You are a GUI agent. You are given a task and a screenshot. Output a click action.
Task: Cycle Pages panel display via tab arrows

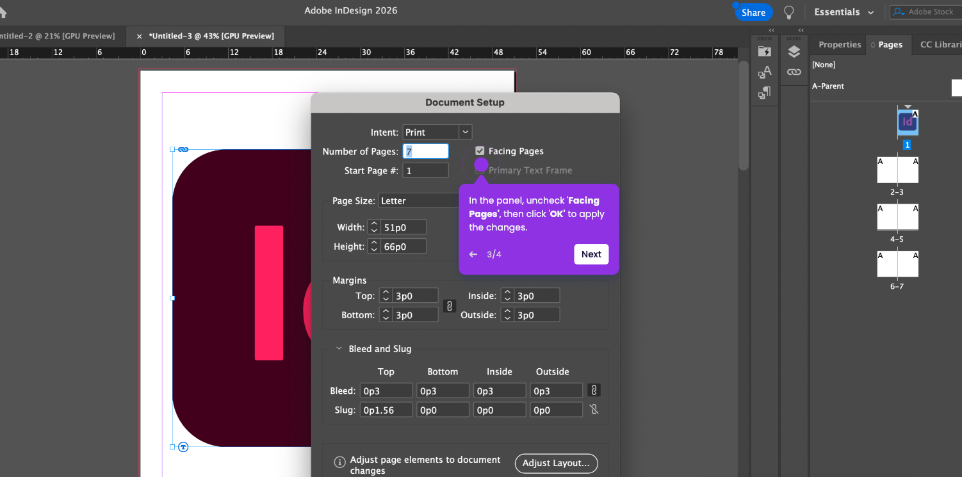click(872, 45)
